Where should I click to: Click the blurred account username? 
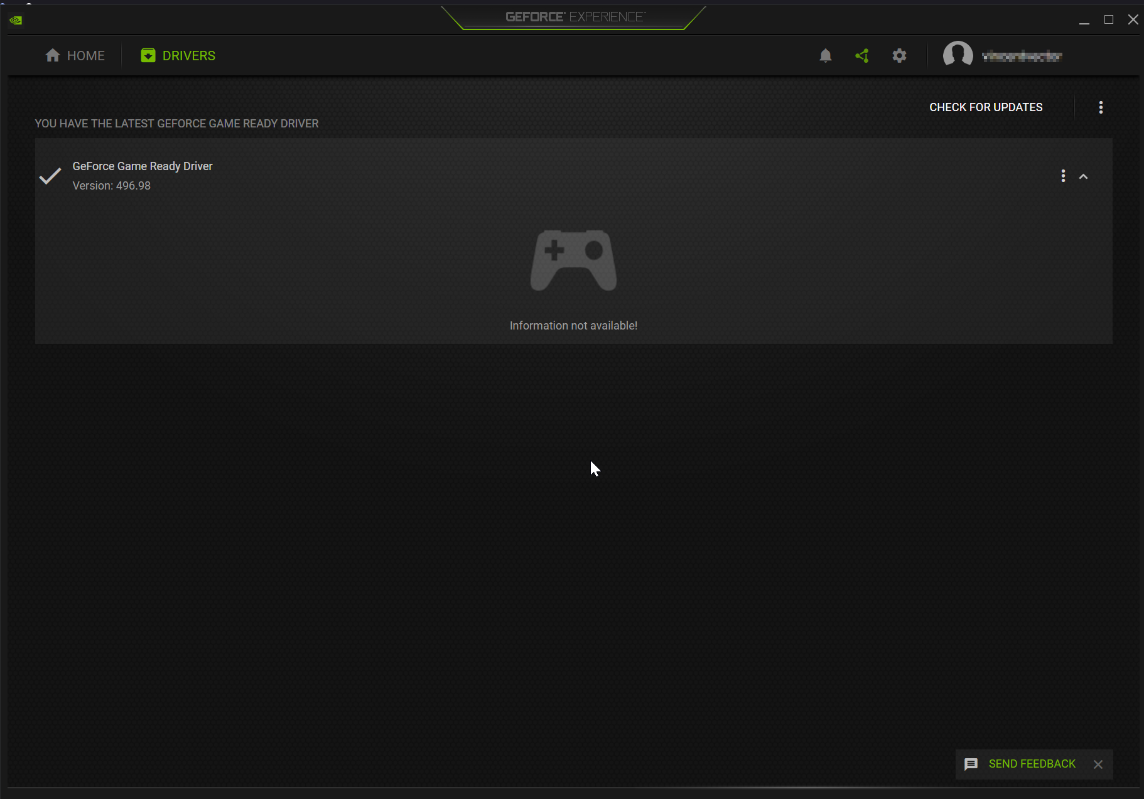coord(1022,56)
